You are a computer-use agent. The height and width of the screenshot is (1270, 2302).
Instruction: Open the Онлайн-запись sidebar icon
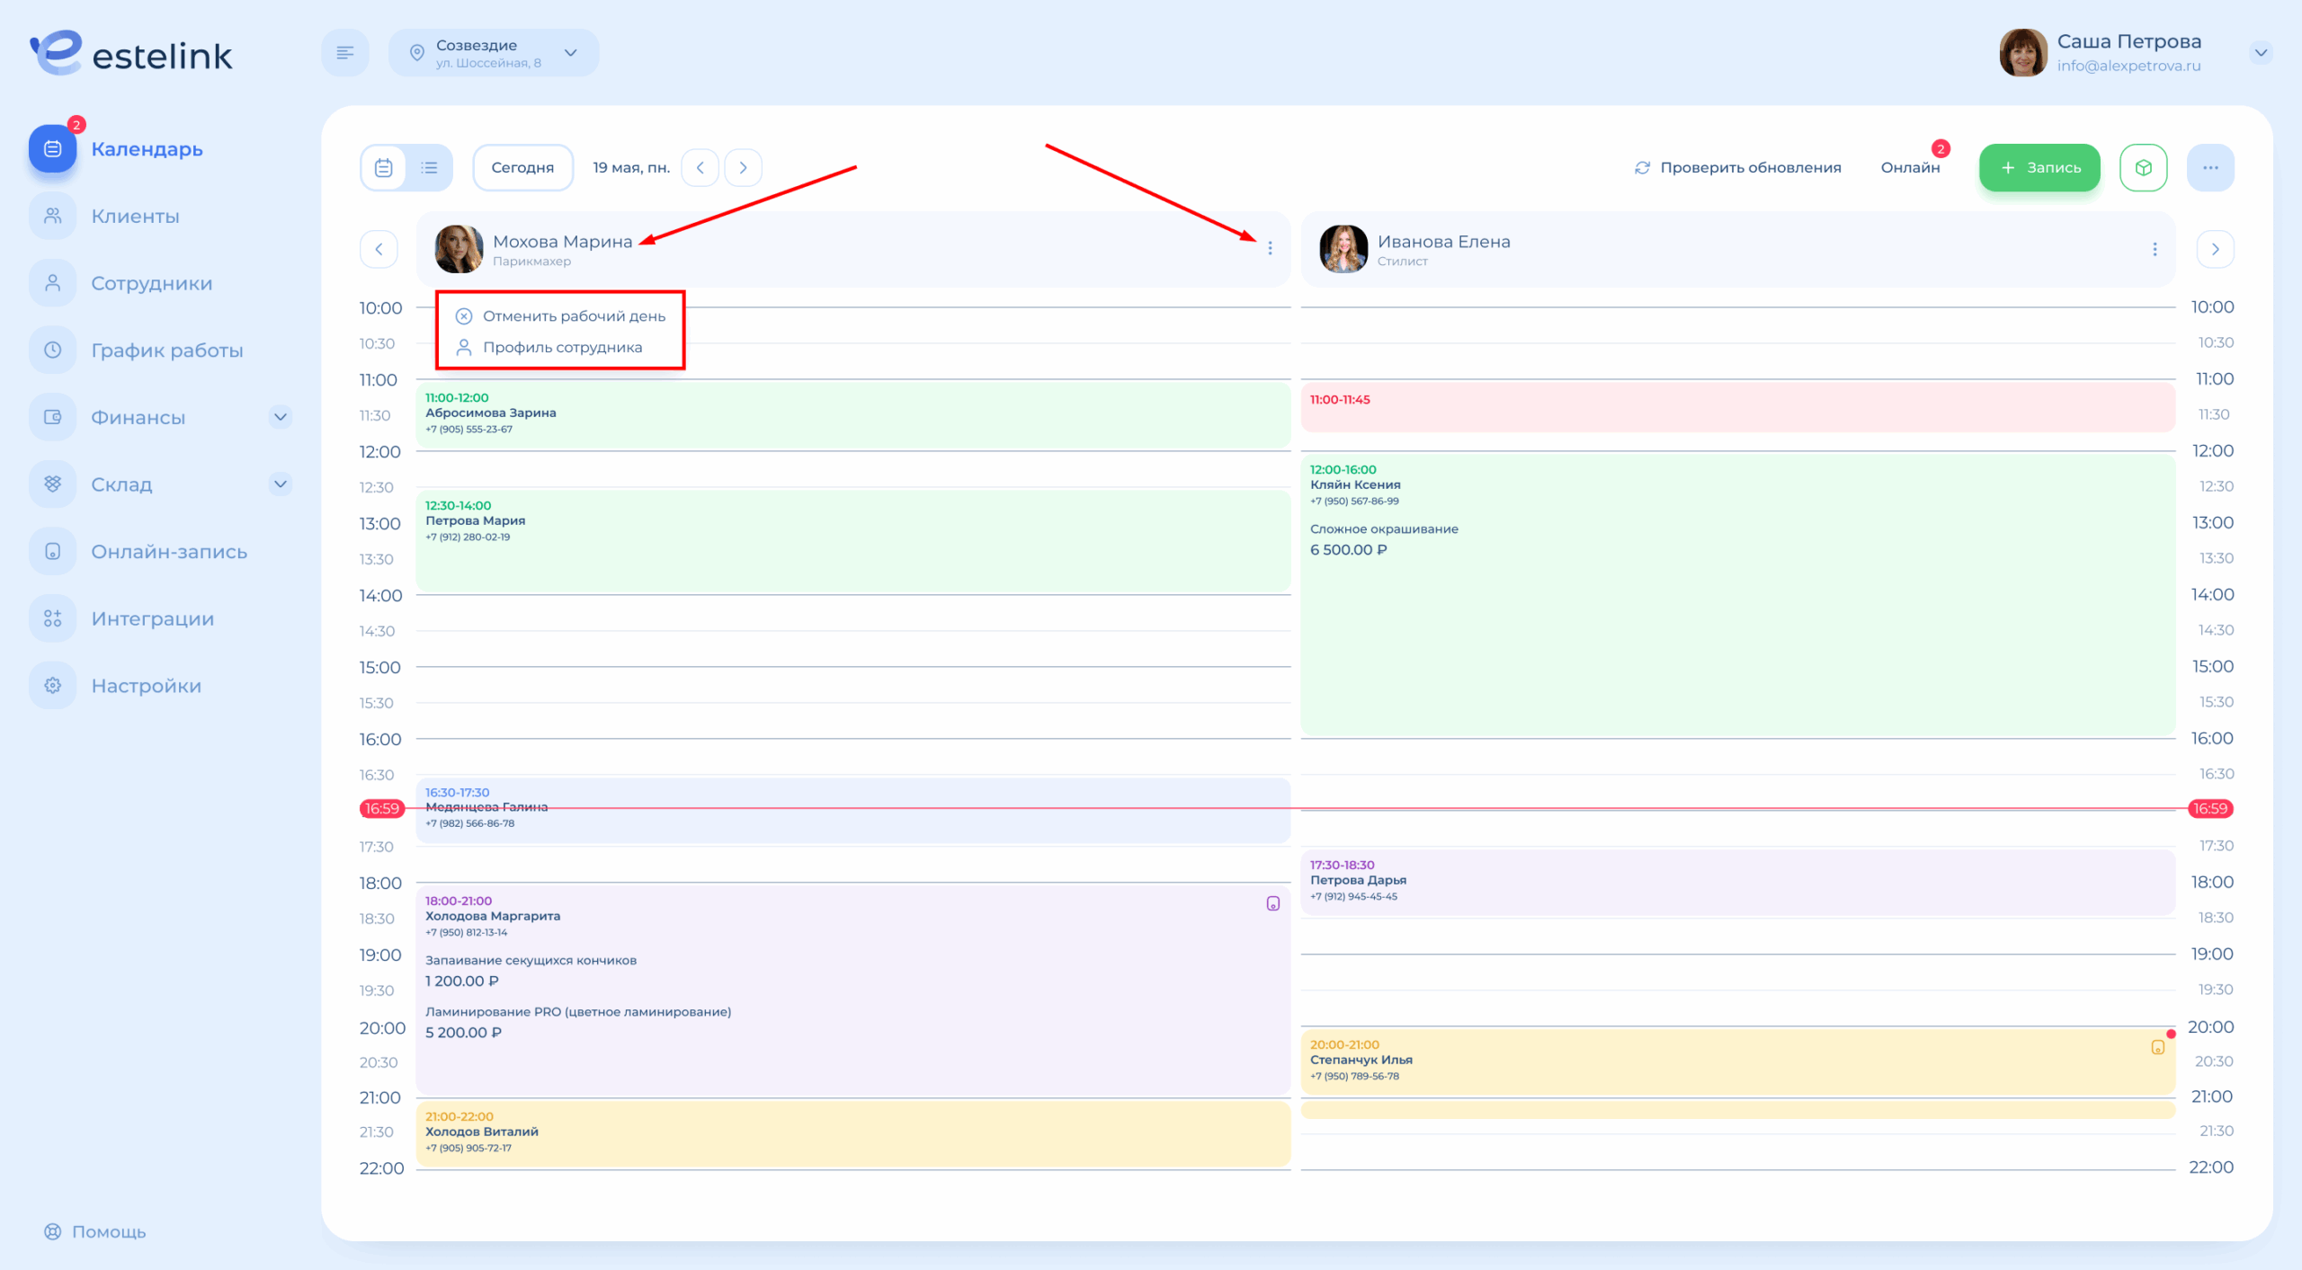pyautogui.click(x=53, y=551)
